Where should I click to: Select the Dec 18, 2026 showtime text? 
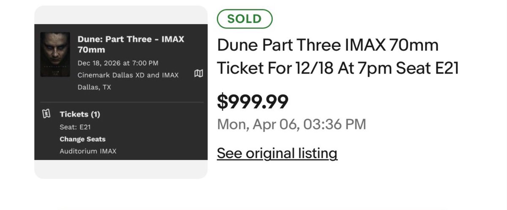[x=118, y=63]
